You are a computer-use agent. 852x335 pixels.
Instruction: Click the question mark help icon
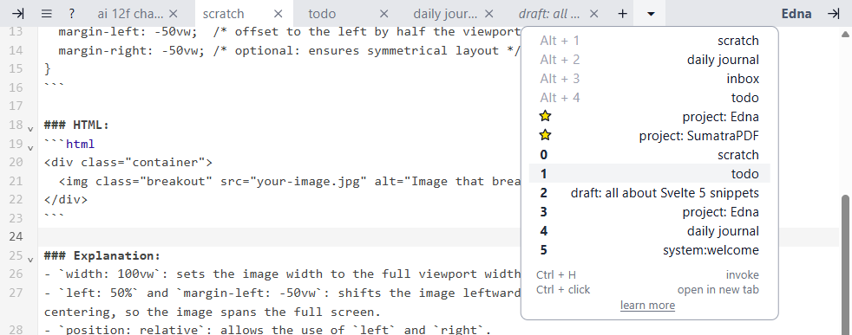72,14
